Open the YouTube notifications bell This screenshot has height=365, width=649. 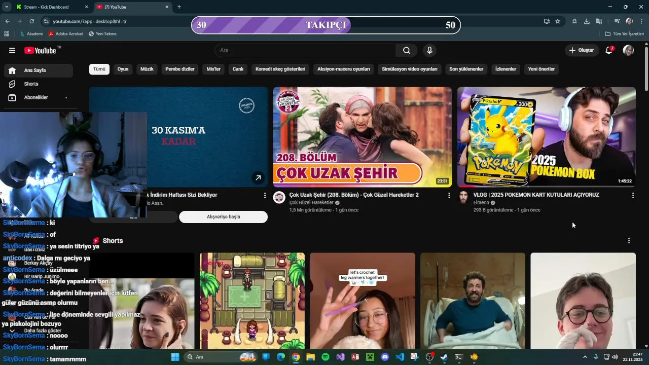pyautogui.click(x=609, y=50)
